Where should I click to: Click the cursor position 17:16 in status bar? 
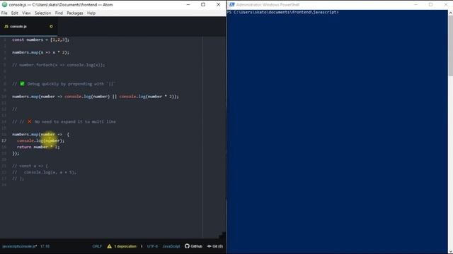[45, 246]
